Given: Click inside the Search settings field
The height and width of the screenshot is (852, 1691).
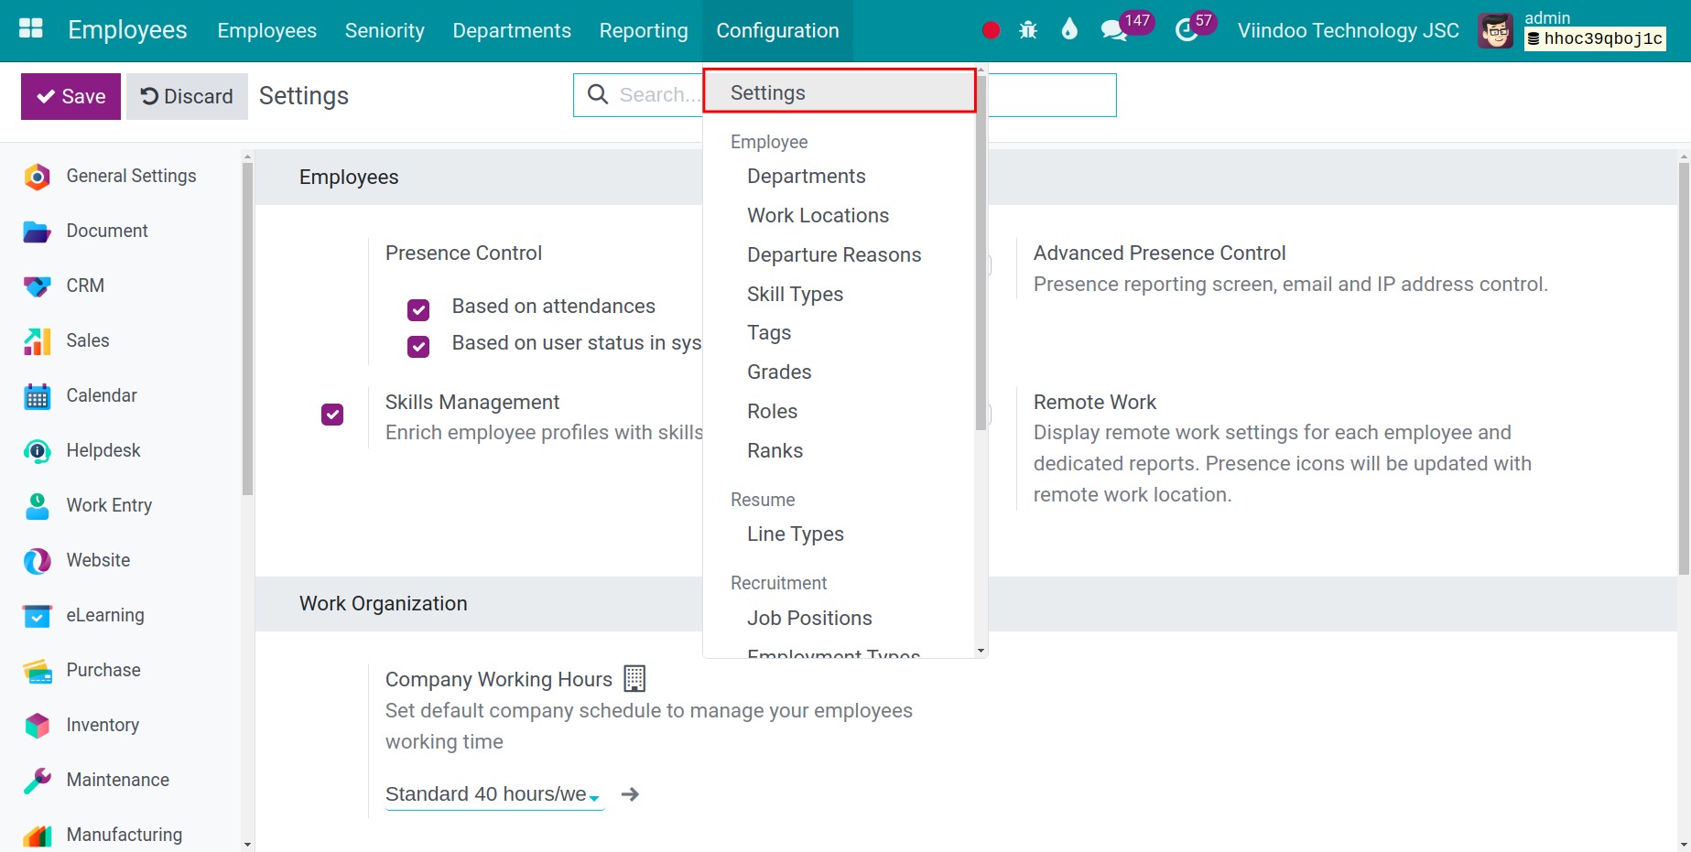Looking at the screenshot, I should [x=659, y=95].
